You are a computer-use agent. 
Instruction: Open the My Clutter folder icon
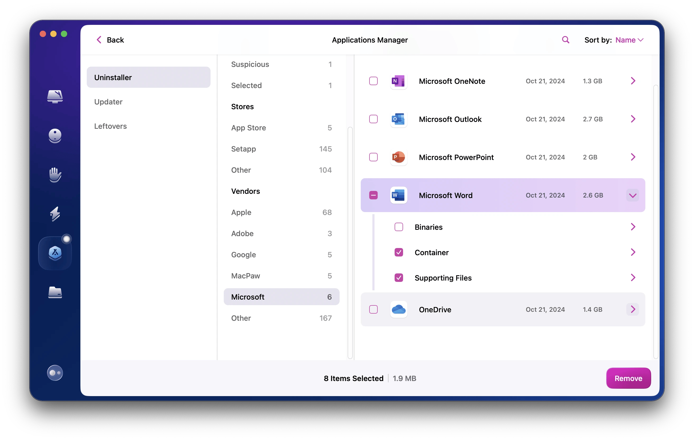point(55,292)
